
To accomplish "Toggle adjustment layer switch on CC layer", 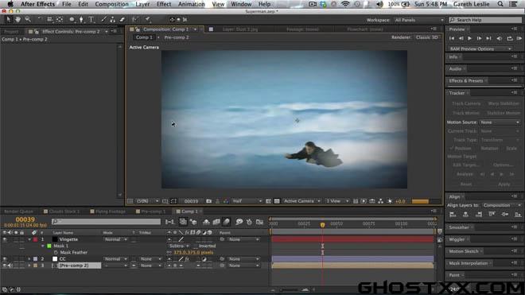I will (x=204, y=259).
